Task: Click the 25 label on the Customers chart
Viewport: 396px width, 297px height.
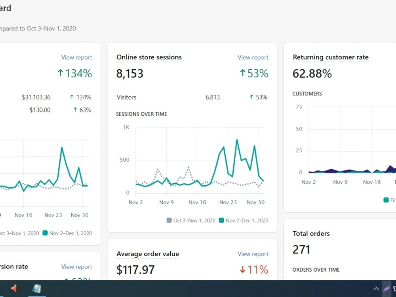Action: (x=299, y=150)
